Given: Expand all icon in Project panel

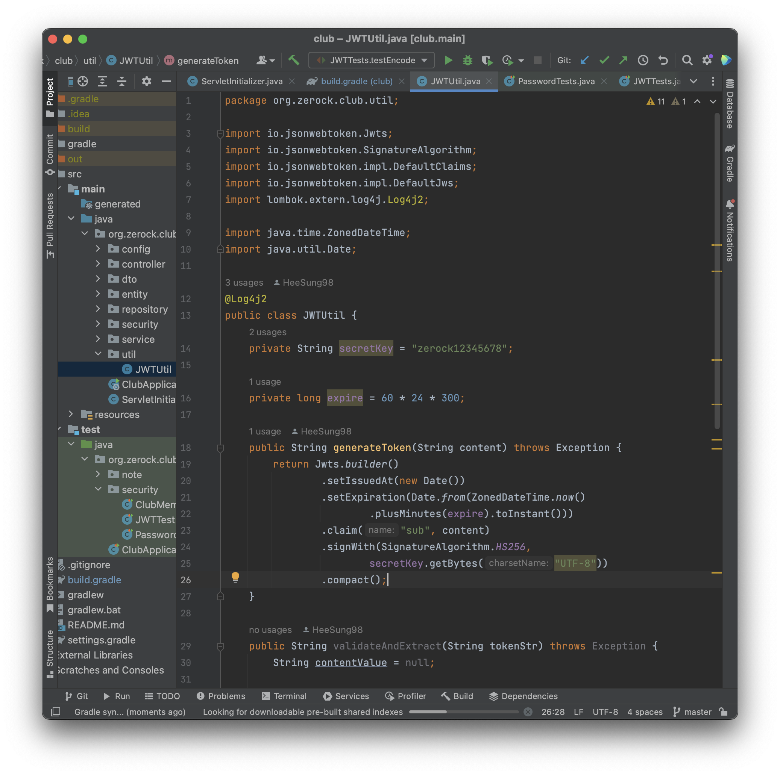Looking at the screenshot, I should coord(102,82).
